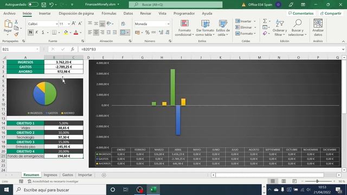Click the font color A icon
Image resolution: width=347 pixels, height=195 pixels.
click(76, 32)
